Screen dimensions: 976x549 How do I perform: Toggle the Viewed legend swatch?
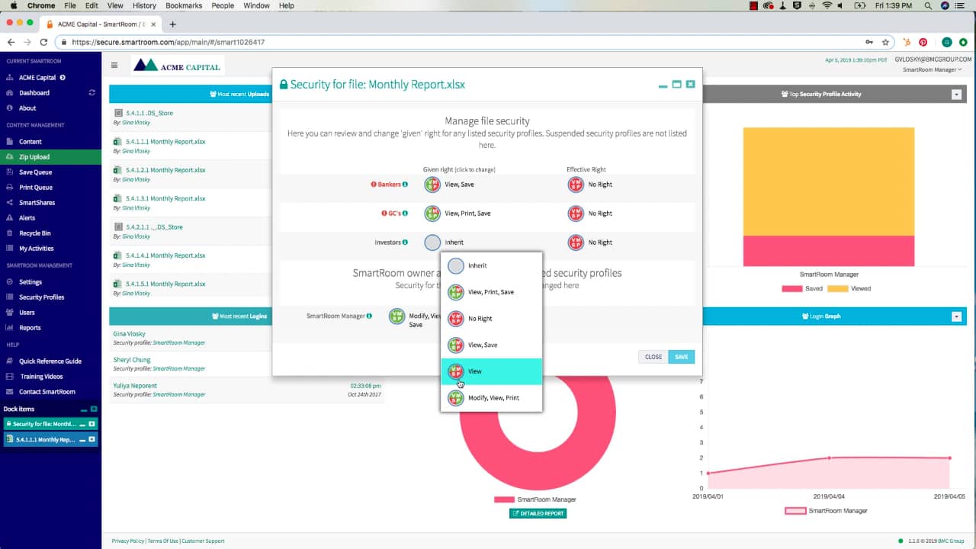tap(837, 289)
